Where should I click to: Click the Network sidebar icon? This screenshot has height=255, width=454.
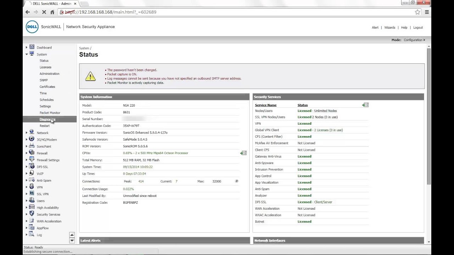[x=32, y=132]
